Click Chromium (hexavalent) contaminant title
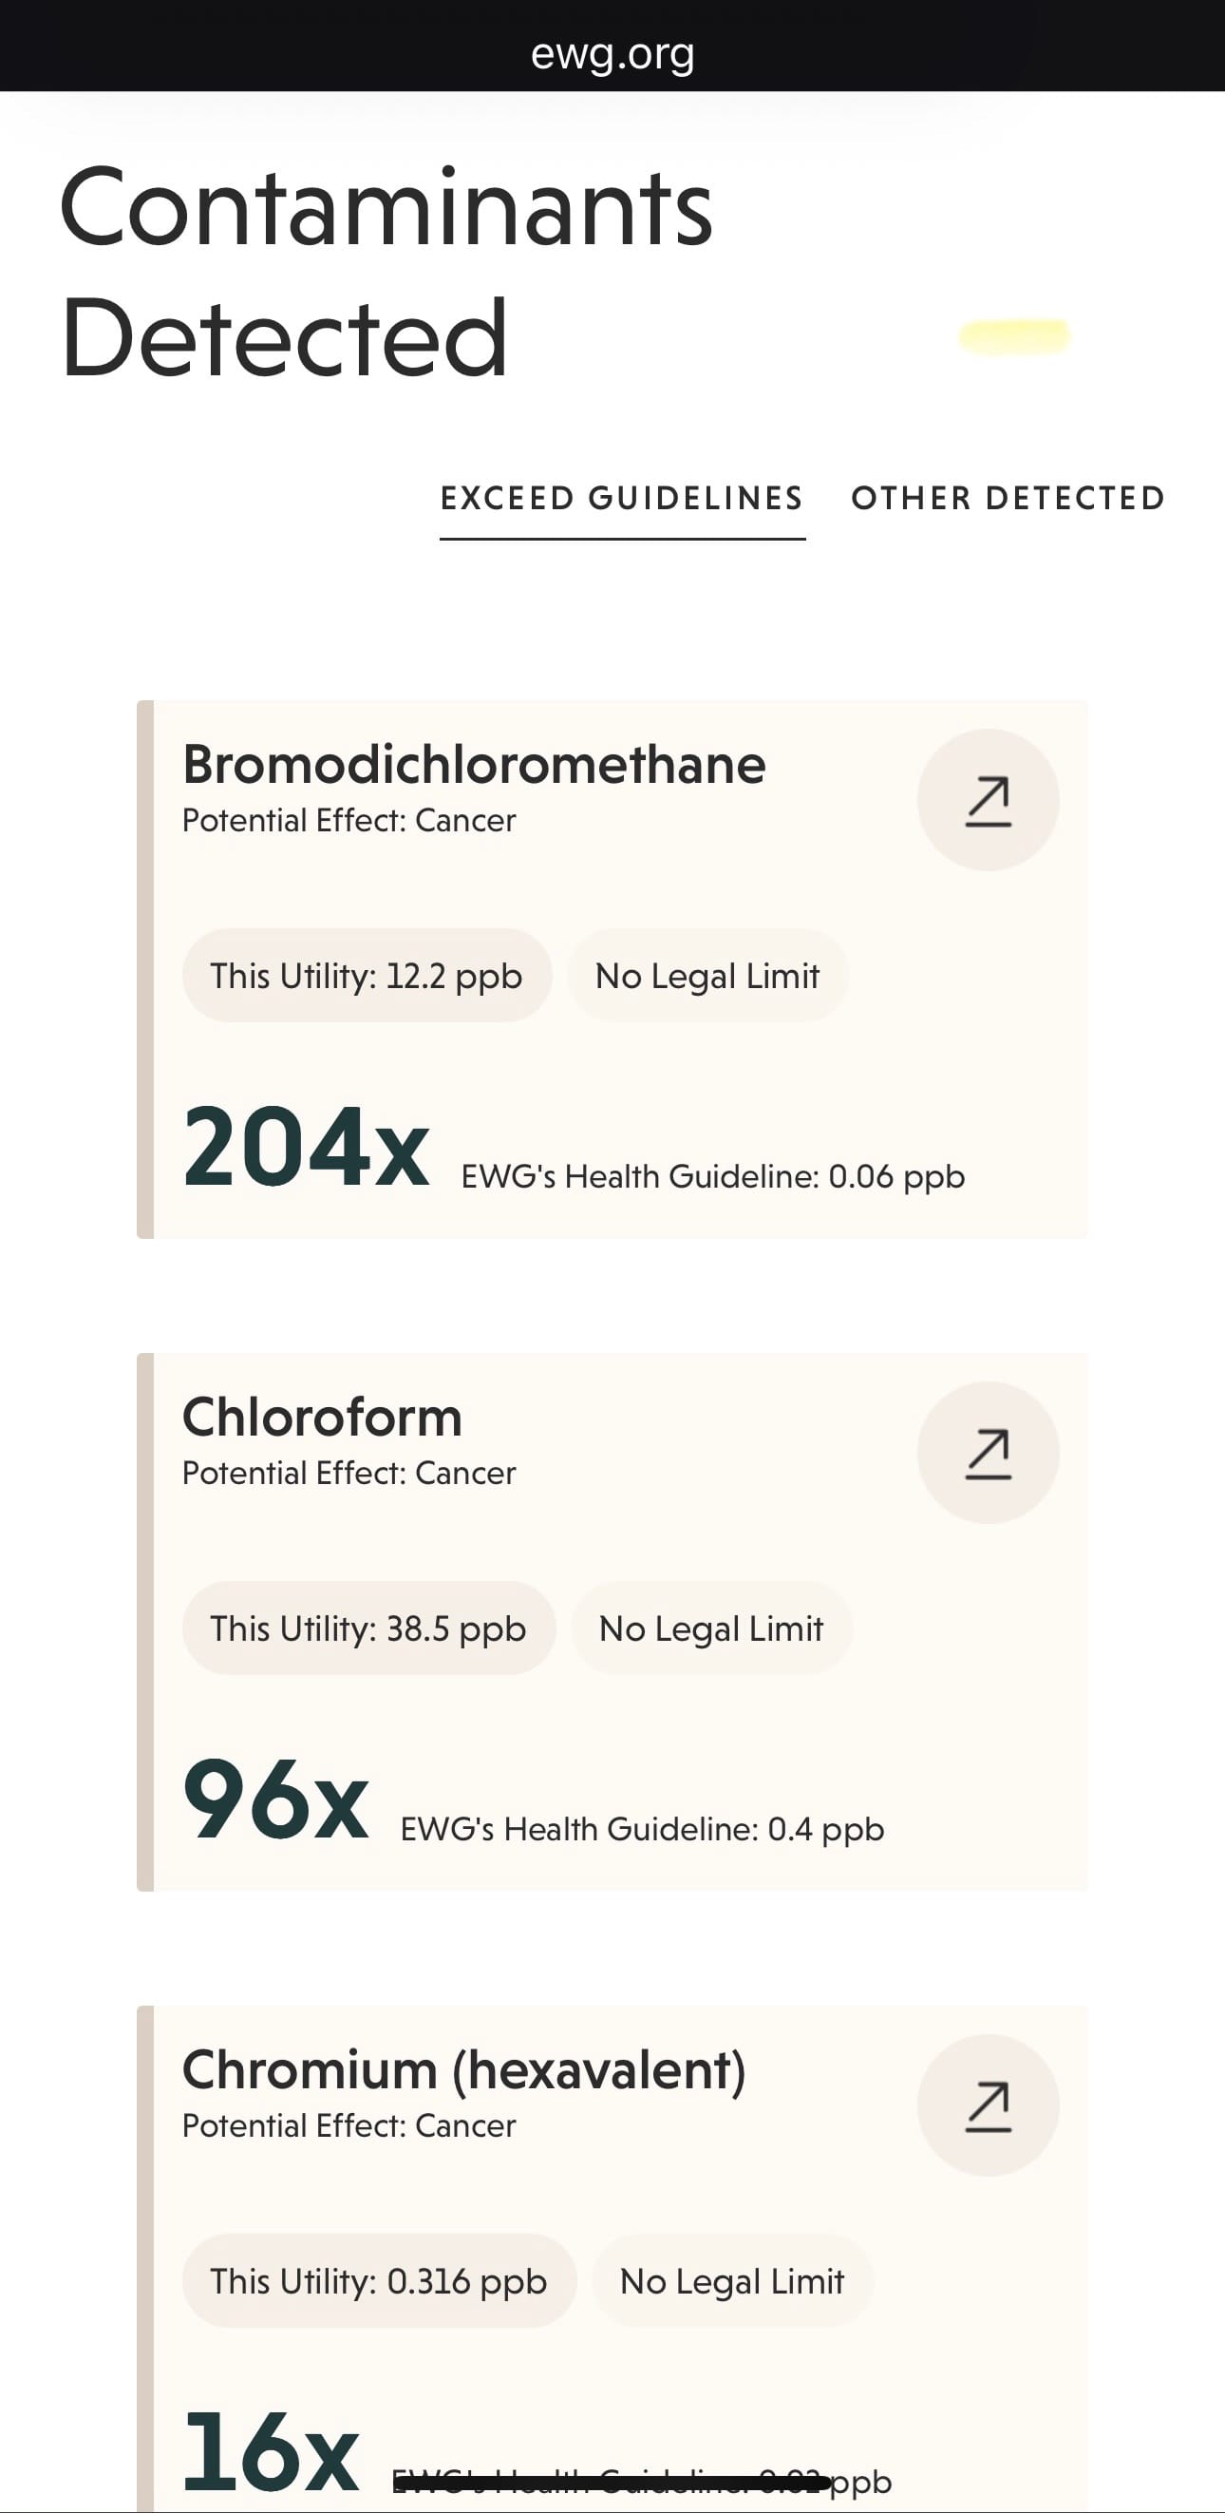 pyautogui.click(x=464, y=2070)
